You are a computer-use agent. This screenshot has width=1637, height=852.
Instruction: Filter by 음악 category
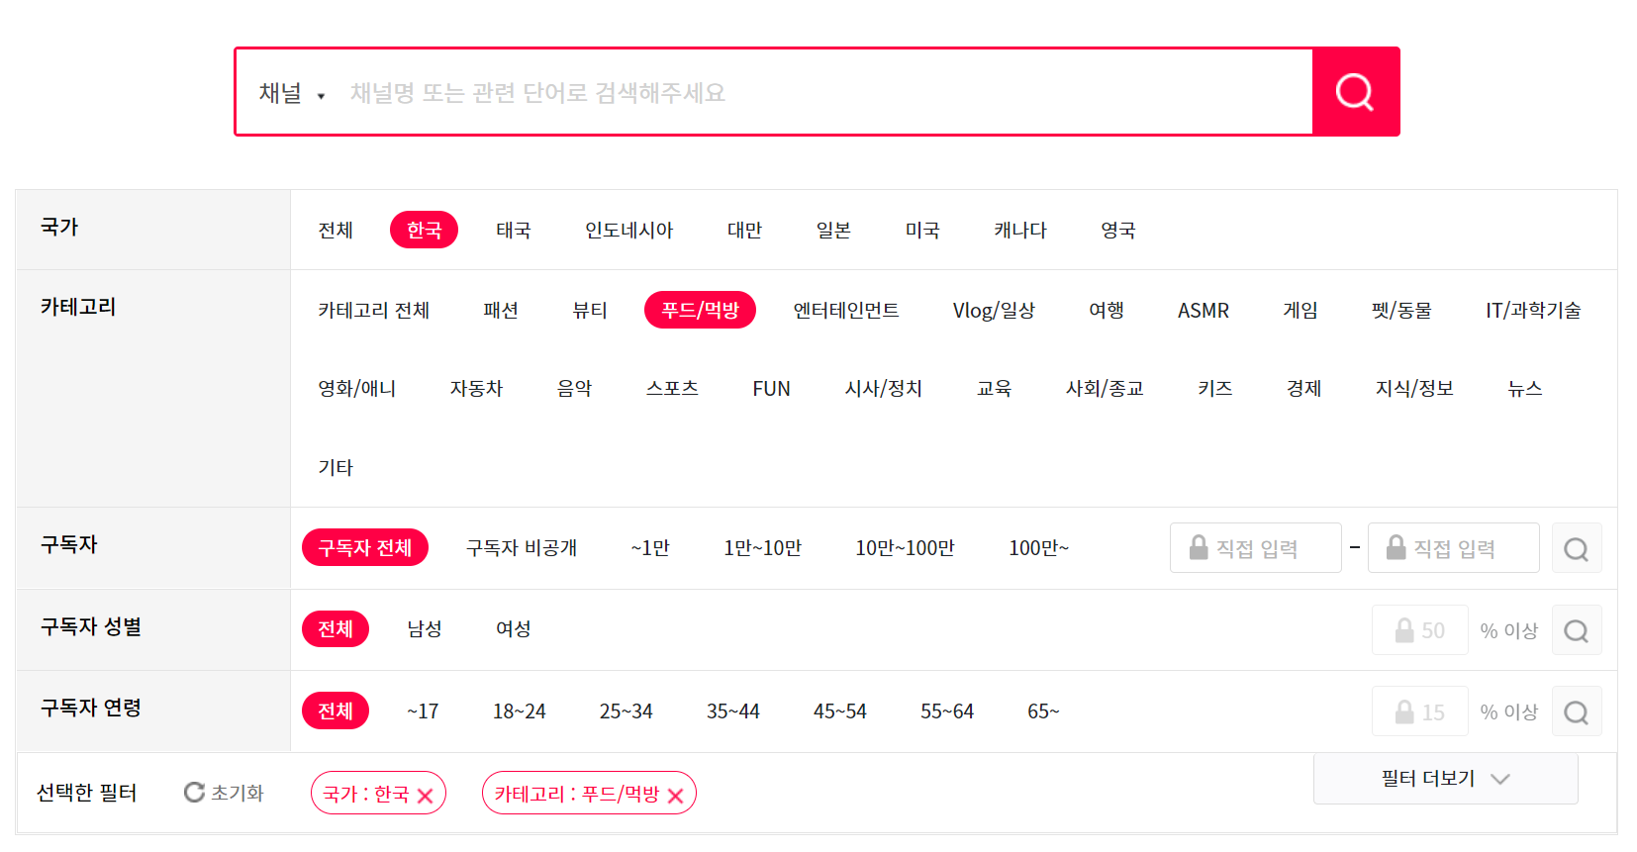(574, 388)
